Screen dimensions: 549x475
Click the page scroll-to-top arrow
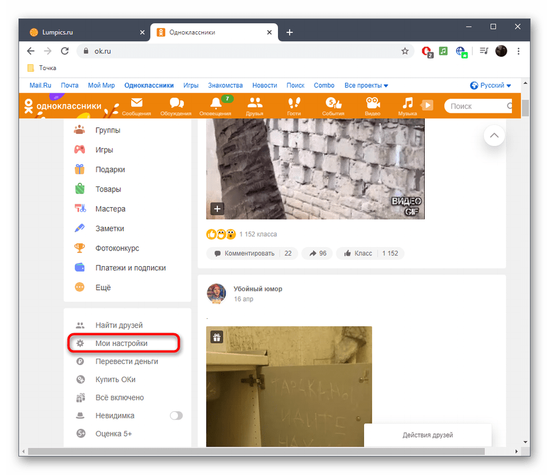pyautogui.click(x=494, y=135)
